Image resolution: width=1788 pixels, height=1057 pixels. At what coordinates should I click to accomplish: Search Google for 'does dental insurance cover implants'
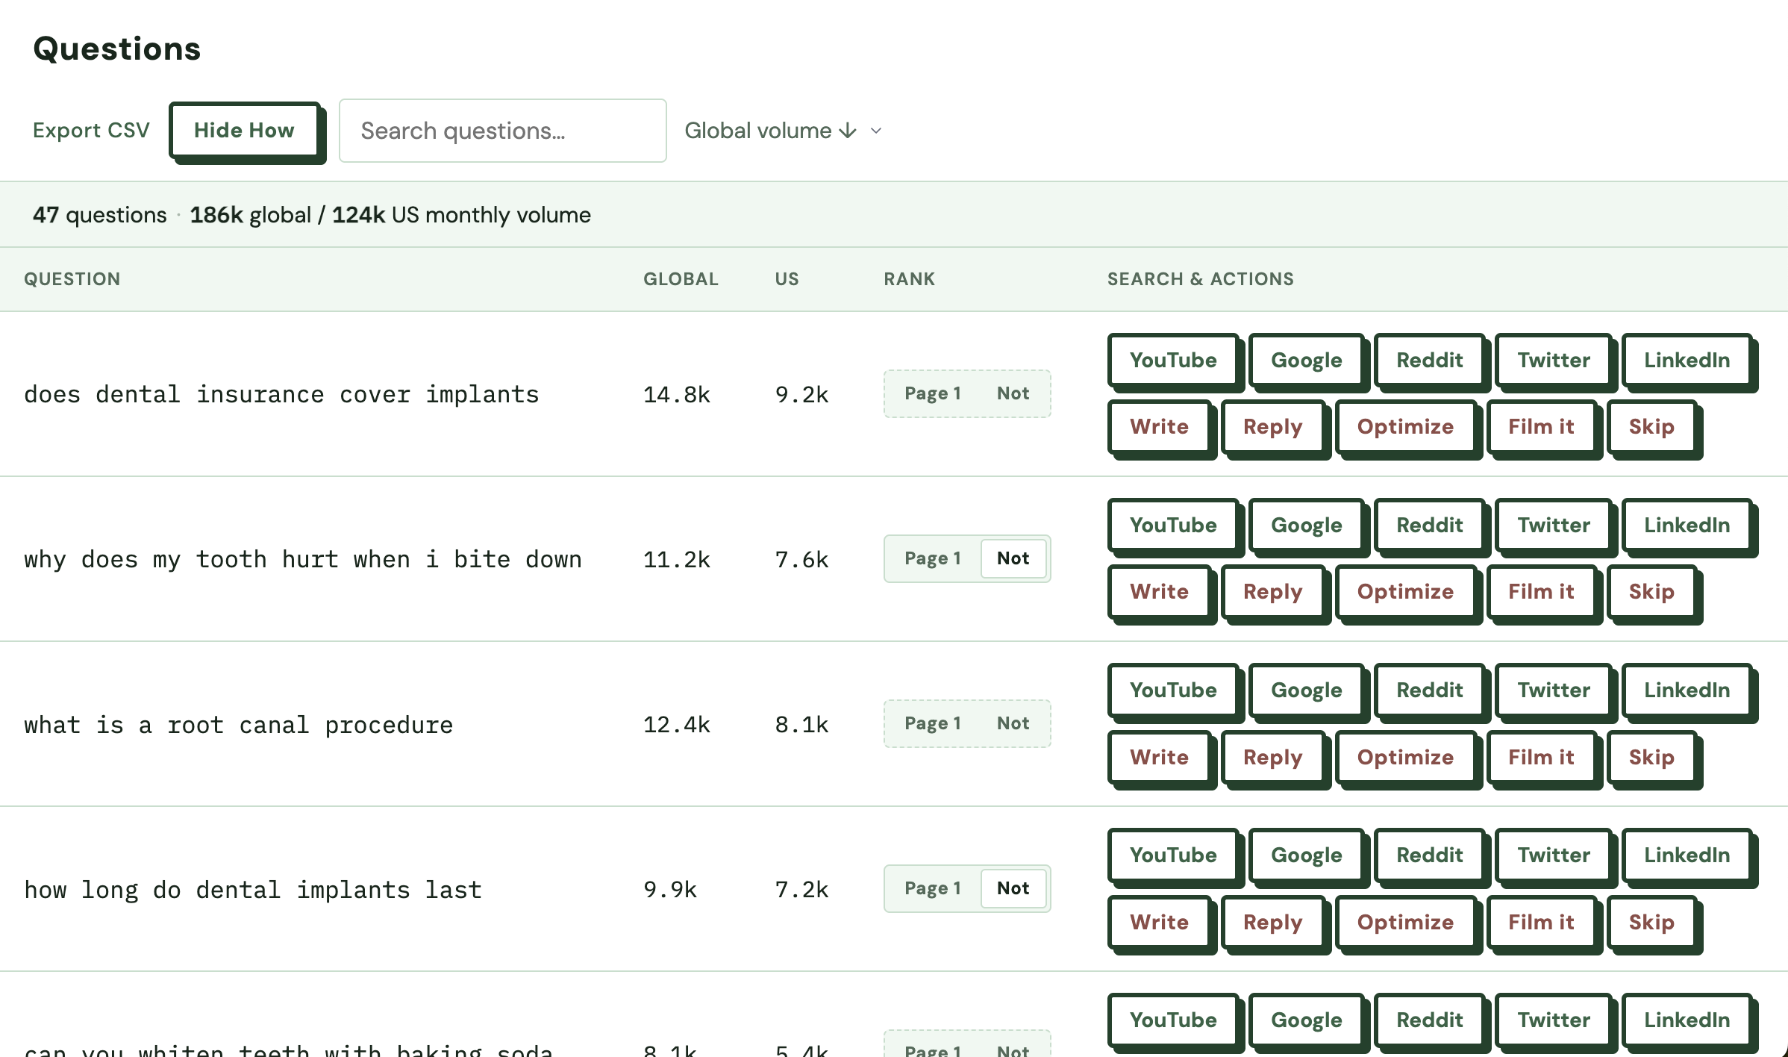pyautogui.click(x=1306, y=360)
